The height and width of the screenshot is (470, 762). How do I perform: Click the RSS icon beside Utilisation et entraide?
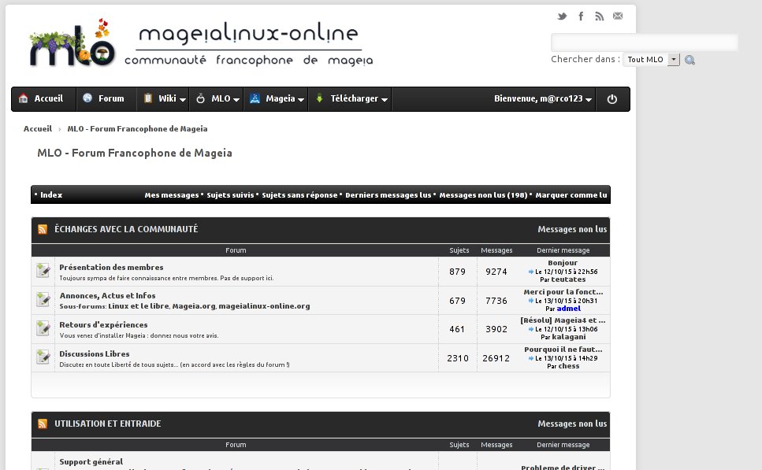[43, 424]
